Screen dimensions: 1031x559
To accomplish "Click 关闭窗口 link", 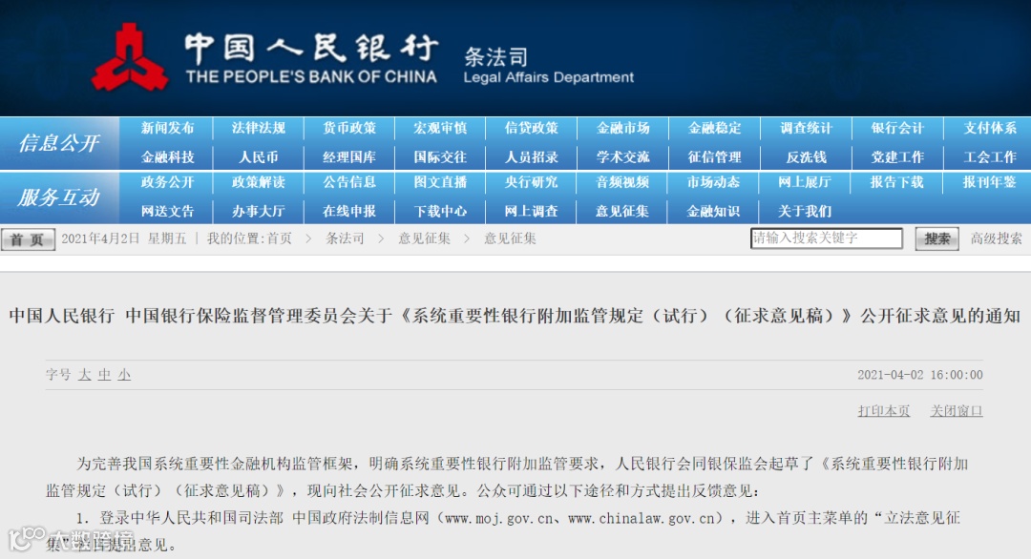I will click(x=956, y=410).
